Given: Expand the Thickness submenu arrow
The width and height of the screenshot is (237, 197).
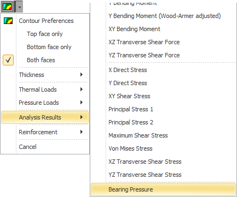Looking at the screenshot, I should (x=82, y=75).
